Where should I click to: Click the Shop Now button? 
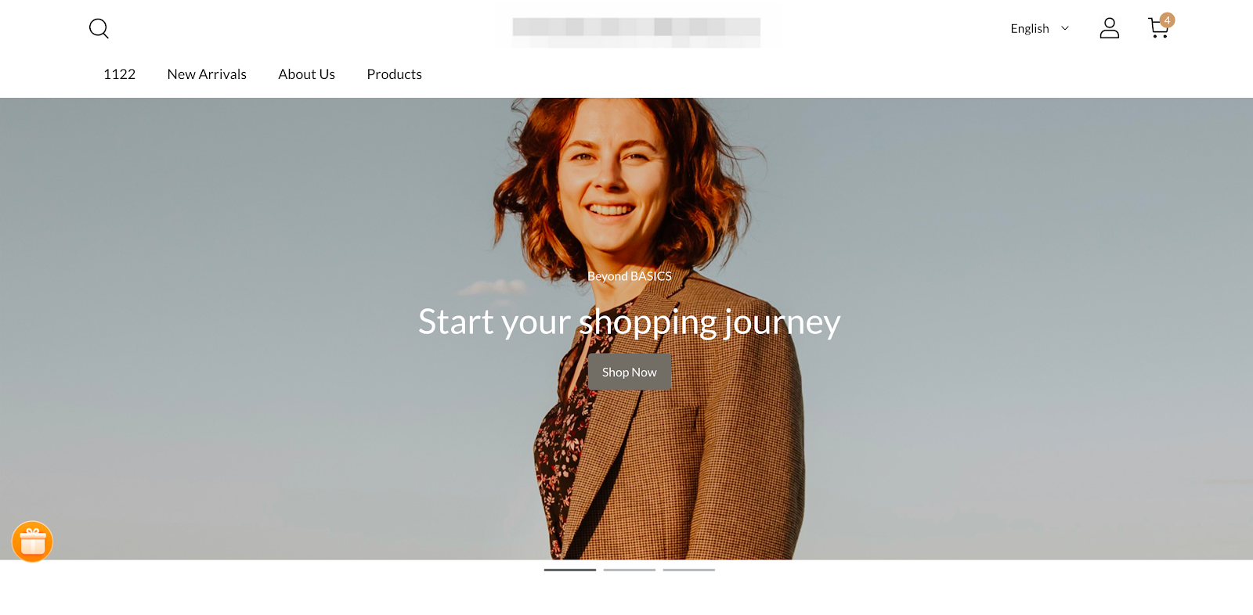(x=629, y=372)
